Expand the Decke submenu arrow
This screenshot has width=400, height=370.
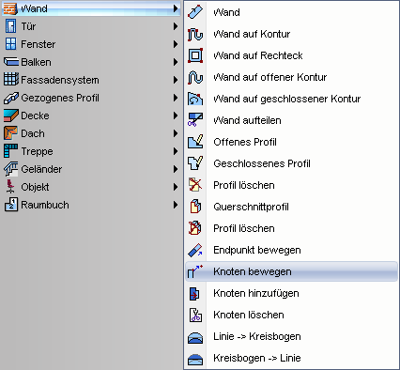[176, 116]
